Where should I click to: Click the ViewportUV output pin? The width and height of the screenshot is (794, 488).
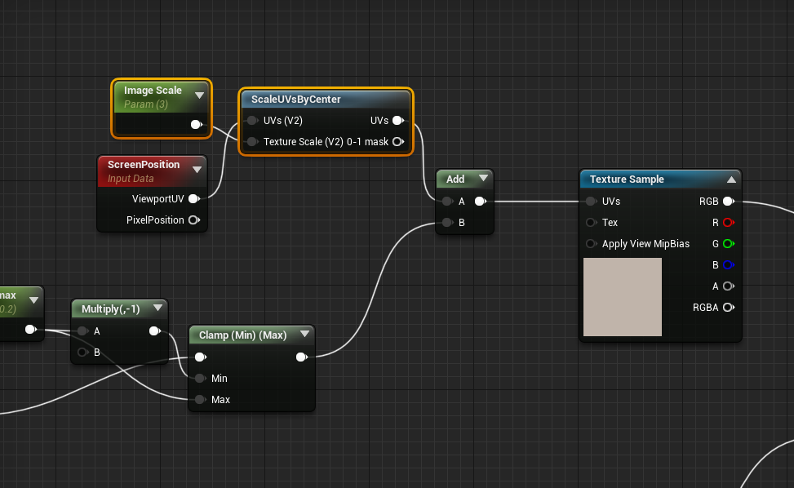click(x=194, y=199)
